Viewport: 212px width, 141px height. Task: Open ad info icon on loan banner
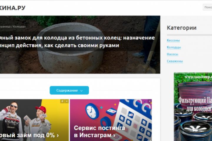pyautogui.click(x=62, y=101)
